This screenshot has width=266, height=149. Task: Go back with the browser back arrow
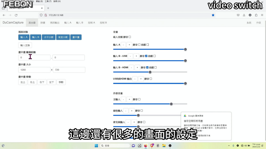4,15
